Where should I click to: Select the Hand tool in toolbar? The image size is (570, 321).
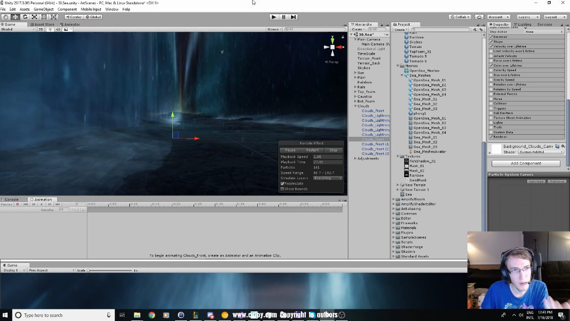tap(6, 17)
